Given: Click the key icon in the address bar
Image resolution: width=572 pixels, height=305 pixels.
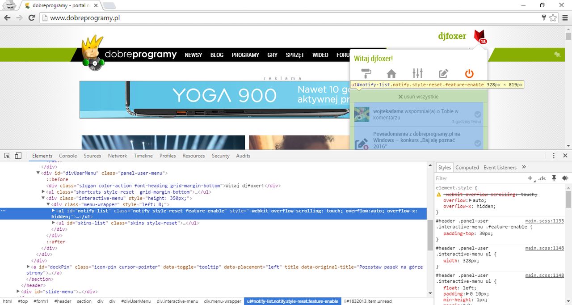Looking at the screenshot, I should tap(544, 18).
